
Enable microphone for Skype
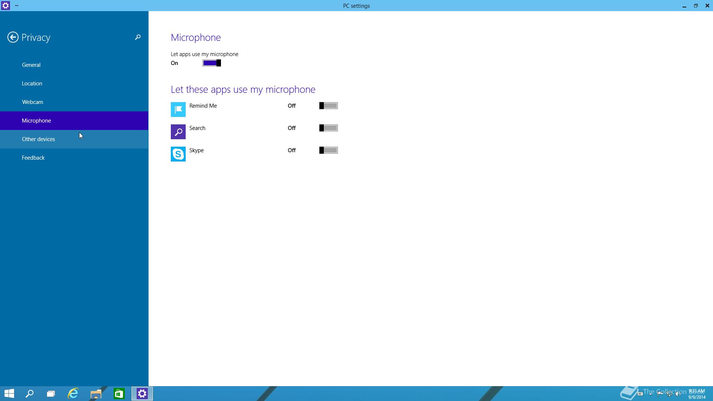pyautogui.click(x=329, y=150)
